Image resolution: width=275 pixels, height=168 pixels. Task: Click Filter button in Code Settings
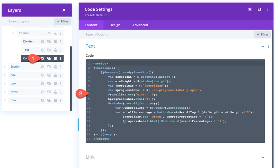coord(262,35)
